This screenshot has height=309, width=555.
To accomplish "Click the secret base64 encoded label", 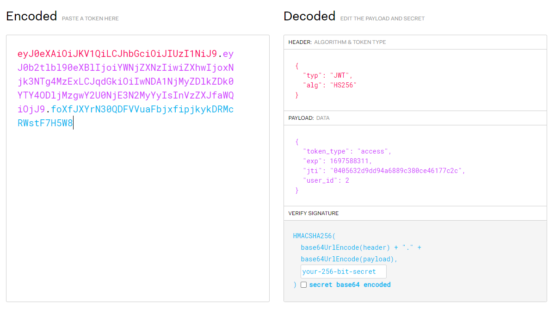I will pyautogui.click(x=350, y=285).
